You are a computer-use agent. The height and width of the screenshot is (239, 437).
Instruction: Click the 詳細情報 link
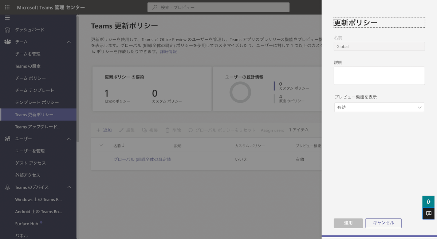(x=168, y=52)
